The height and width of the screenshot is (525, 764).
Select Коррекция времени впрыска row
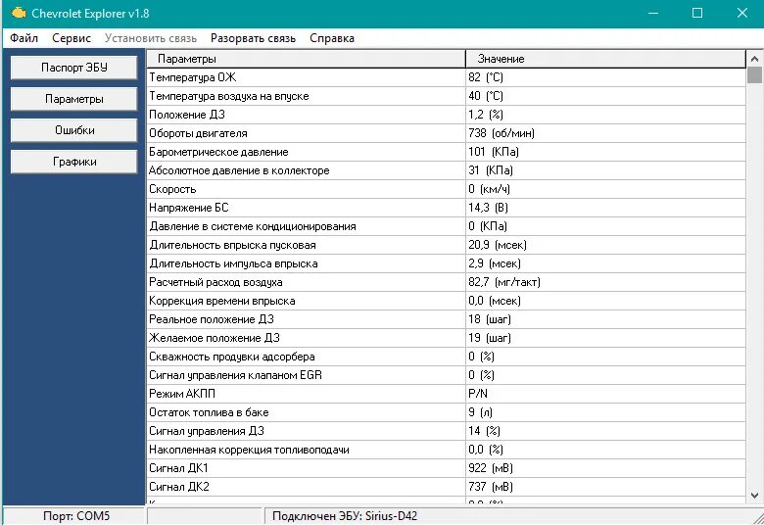[447, 301]
